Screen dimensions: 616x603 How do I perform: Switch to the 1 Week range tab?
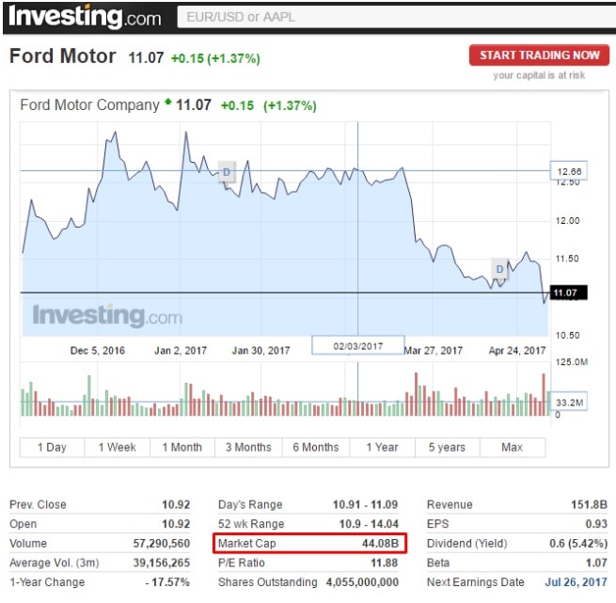(x=117, y=447)
